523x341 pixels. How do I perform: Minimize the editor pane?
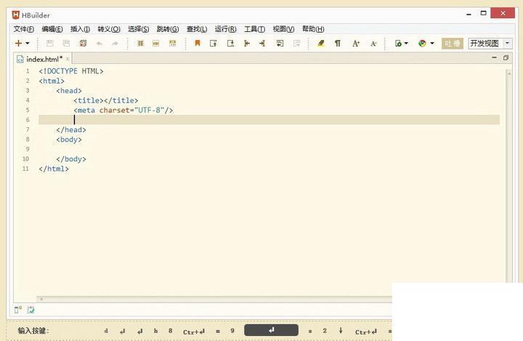coord(495,57)
